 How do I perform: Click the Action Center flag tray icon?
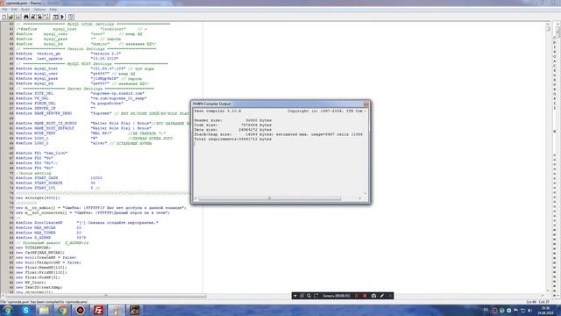[x=516, y=310]
